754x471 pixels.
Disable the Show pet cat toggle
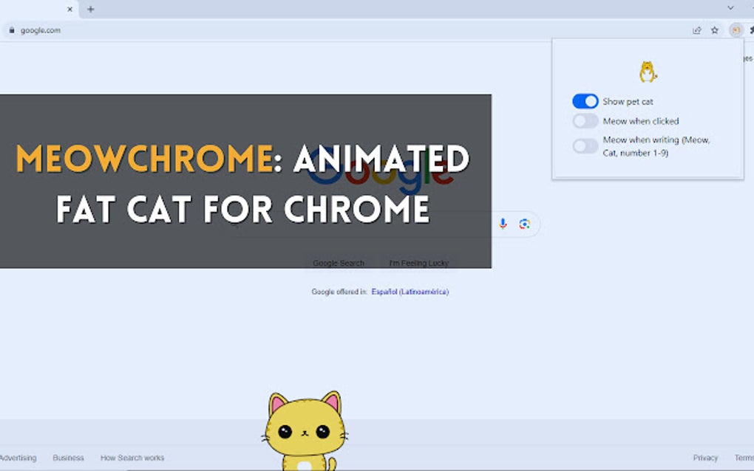pos(585,101)
